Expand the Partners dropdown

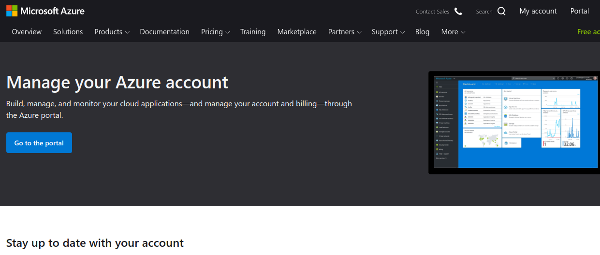click(345, 31)
